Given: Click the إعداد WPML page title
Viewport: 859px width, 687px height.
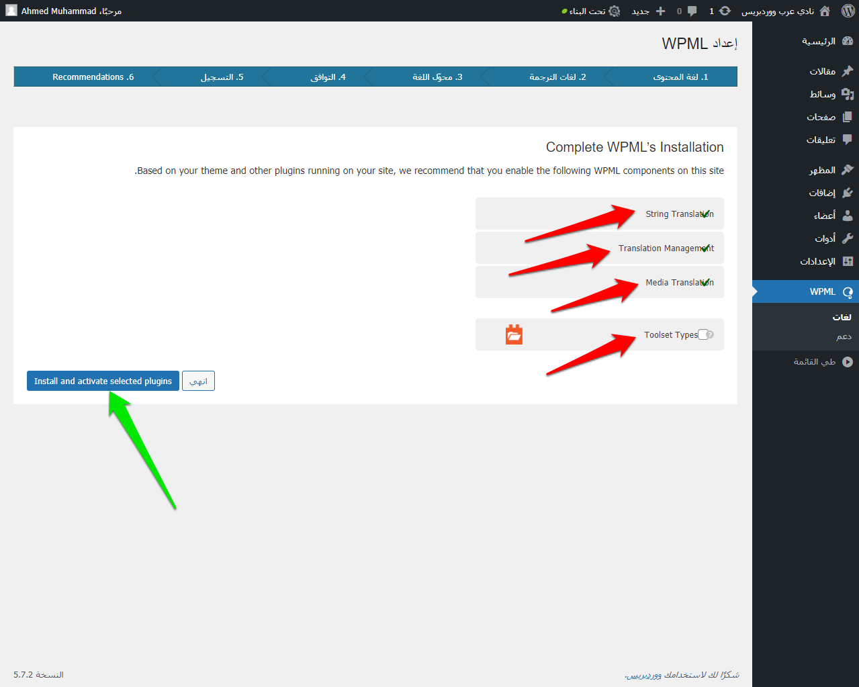Looking at the screenshot, I should [699, 44].
